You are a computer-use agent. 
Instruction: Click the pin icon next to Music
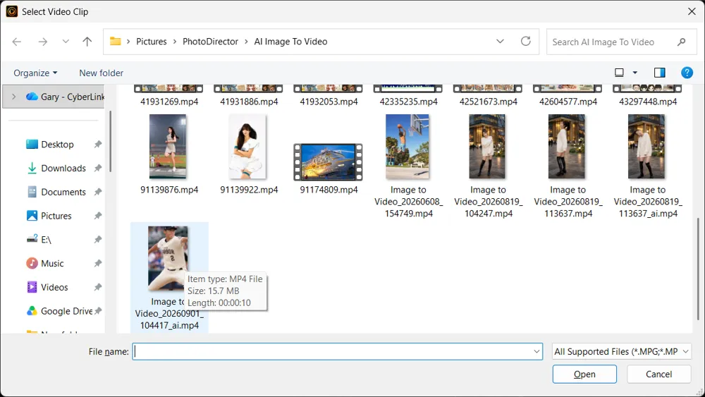click(97, 264)
